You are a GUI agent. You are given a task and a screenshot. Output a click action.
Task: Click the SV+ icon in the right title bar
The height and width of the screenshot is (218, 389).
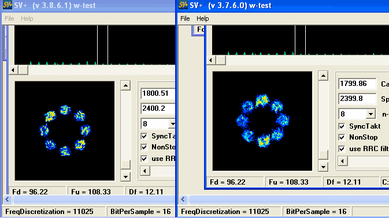point(183,5)
